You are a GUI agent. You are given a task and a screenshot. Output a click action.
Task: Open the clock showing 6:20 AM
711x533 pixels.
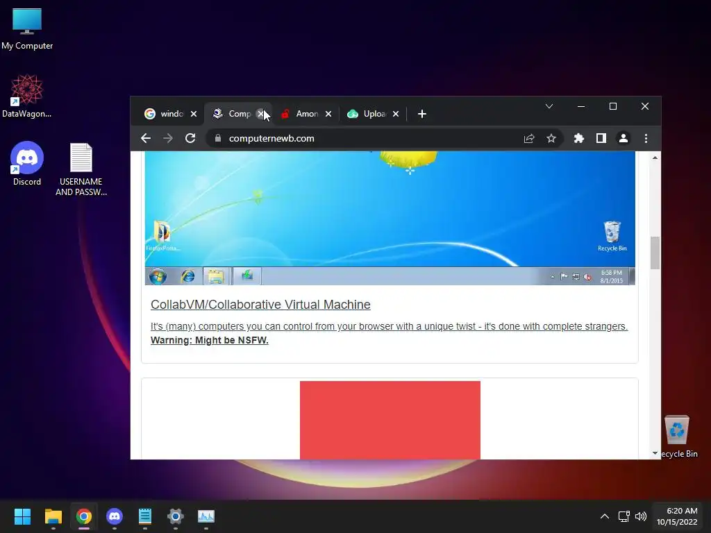(x=678, y=516)
